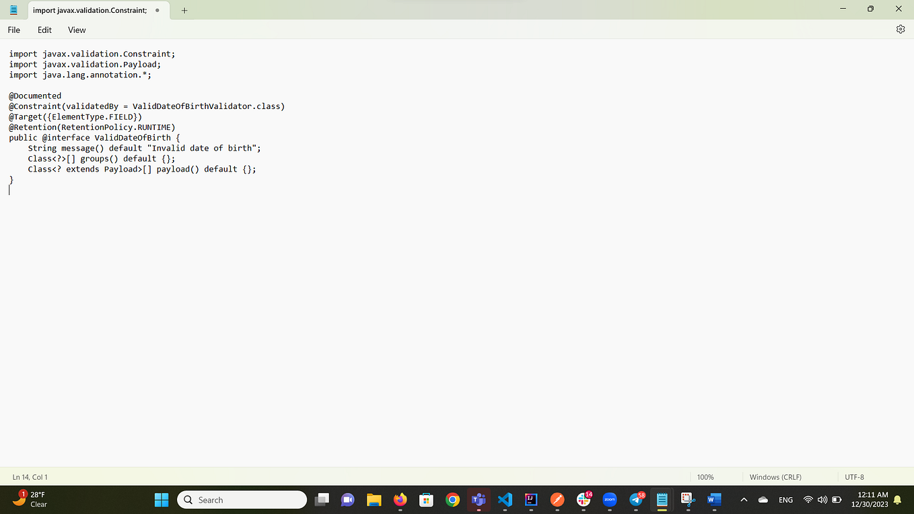The height and width of the screenshot is (514, 914).
Task: Click the Ln 14, Col 1 status indicator
Action: (30, 477)
